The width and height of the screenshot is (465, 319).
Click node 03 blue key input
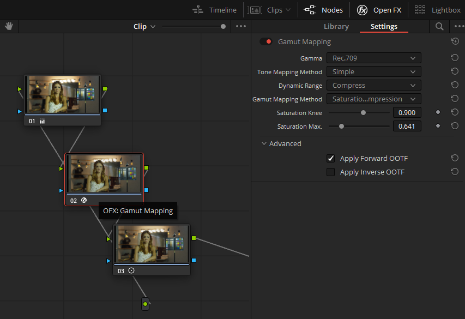pos(108,261)
